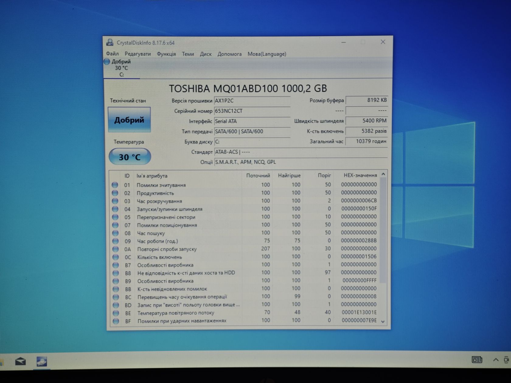Click the status orb for Час роботи (год.)
The height and width of the screenshot is (383, 511).
115,241
